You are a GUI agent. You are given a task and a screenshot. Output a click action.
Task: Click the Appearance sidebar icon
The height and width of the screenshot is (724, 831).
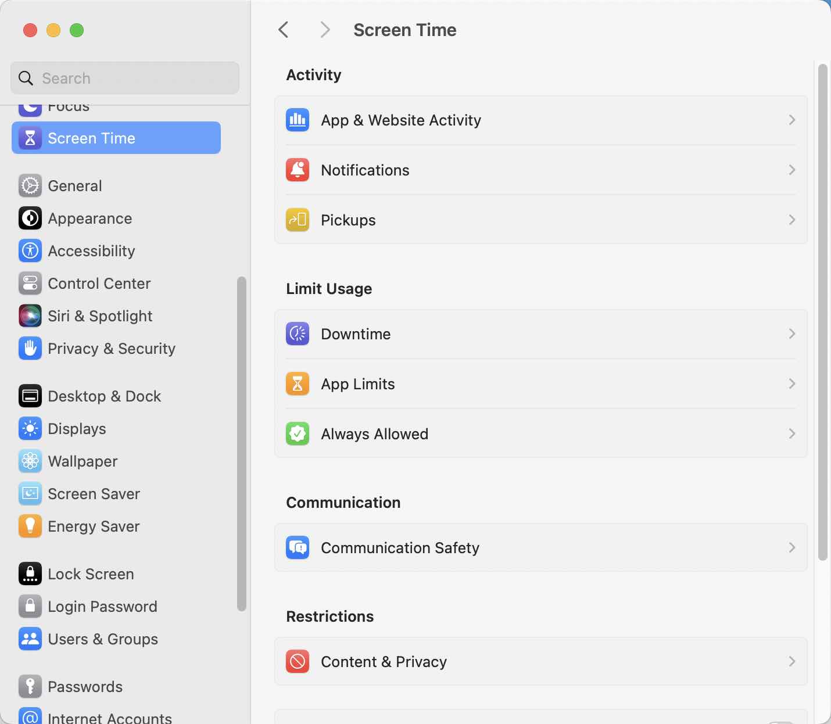[30, 218]
